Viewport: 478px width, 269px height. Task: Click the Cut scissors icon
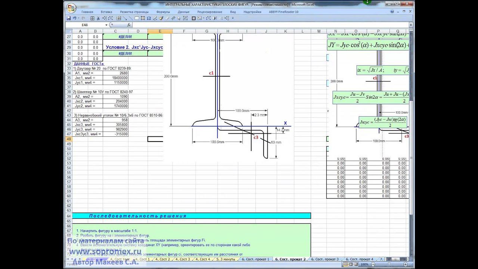click(98, 18)
